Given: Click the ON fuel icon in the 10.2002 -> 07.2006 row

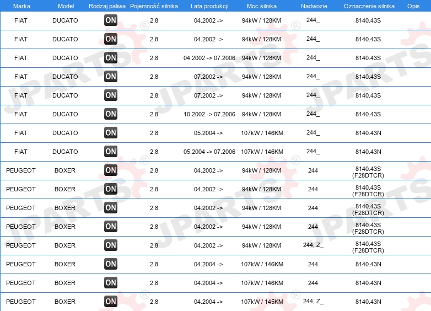Looking at the screenshot, I should pyautogui.click(x=111, y=114).
